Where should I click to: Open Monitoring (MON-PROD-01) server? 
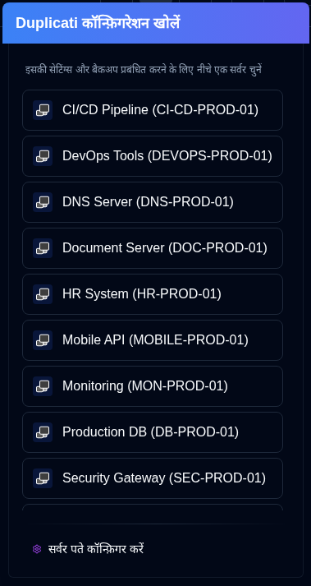(x=153, y=385)
